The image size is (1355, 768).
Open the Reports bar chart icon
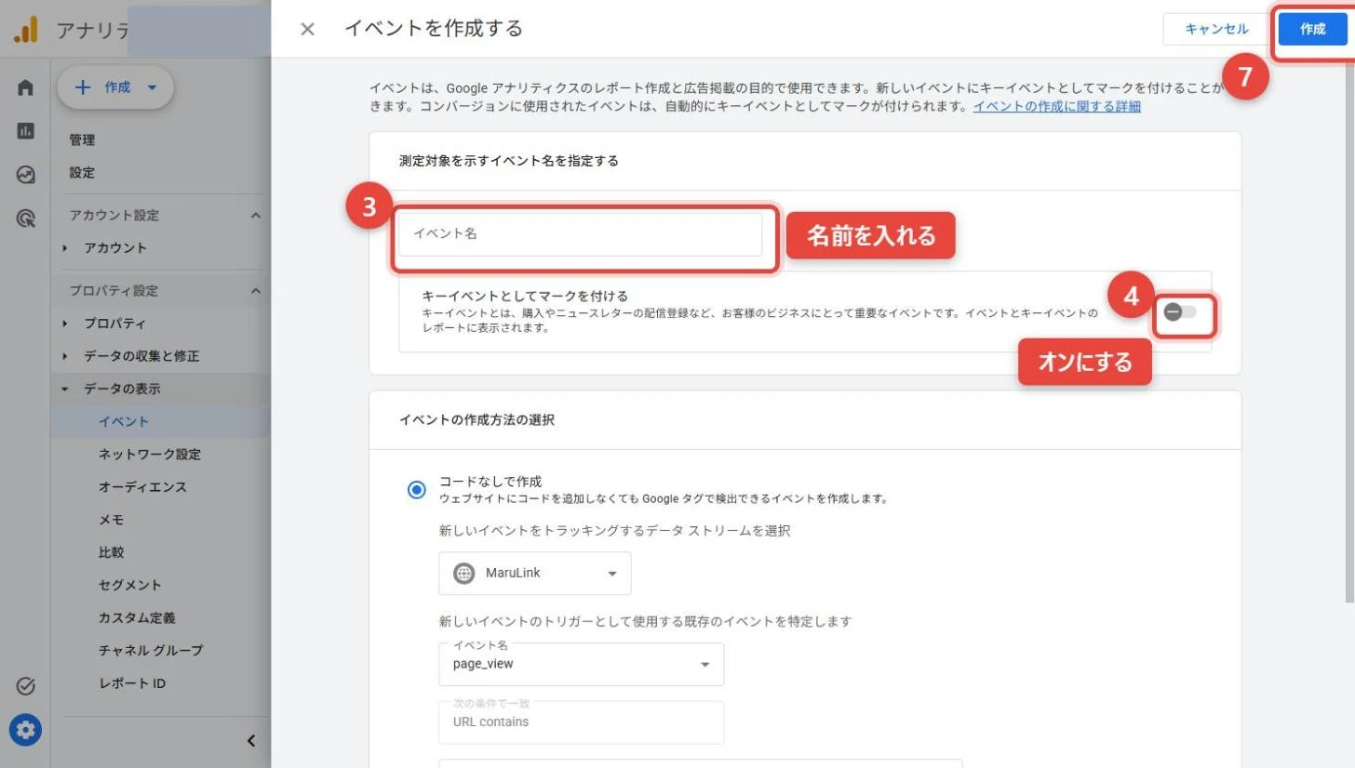click(x=25, y=131)
